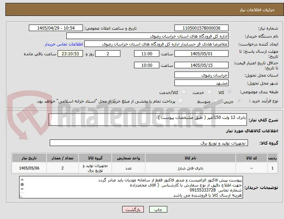The image size is (284, 219).
Task: Click the باتری قابل شارژ item cell
Action: pyautogui.click(x=190, y=168)
